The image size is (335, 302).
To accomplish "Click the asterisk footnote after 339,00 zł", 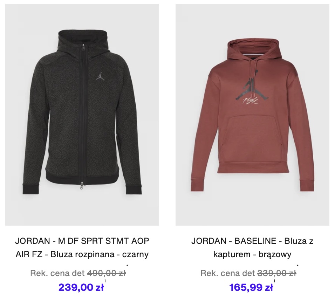I will (x=298, y=266).
